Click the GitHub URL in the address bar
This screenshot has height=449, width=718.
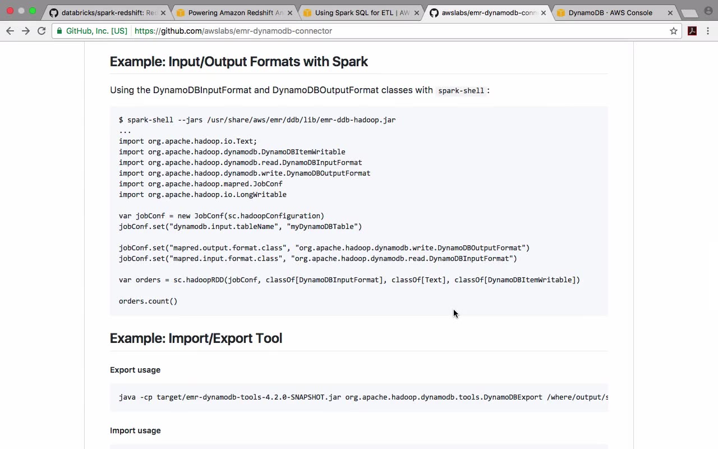click(x=233, y=31)
